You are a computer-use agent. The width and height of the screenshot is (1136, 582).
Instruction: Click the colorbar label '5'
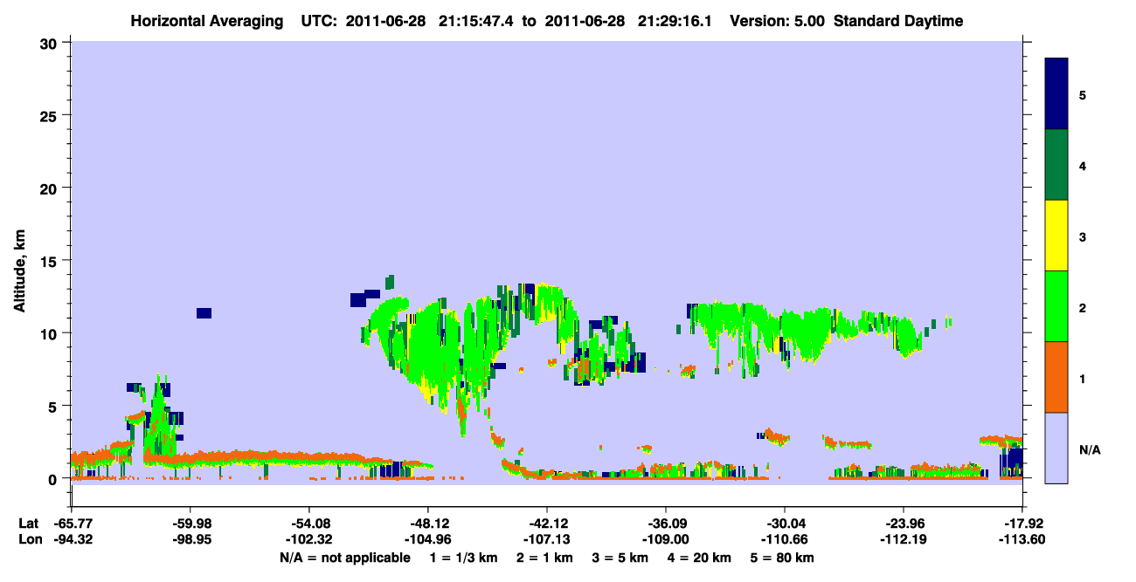point(1082,94)
